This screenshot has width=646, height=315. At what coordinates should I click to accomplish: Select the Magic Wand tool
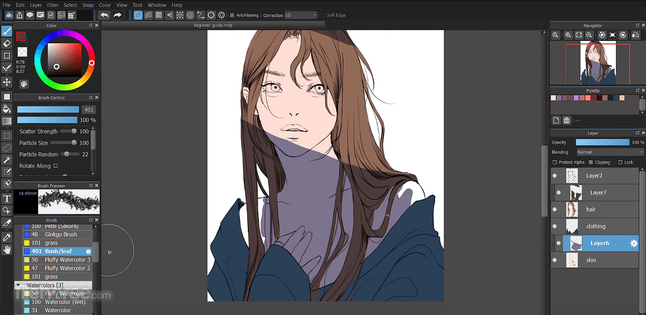click(x=7, y=160)
